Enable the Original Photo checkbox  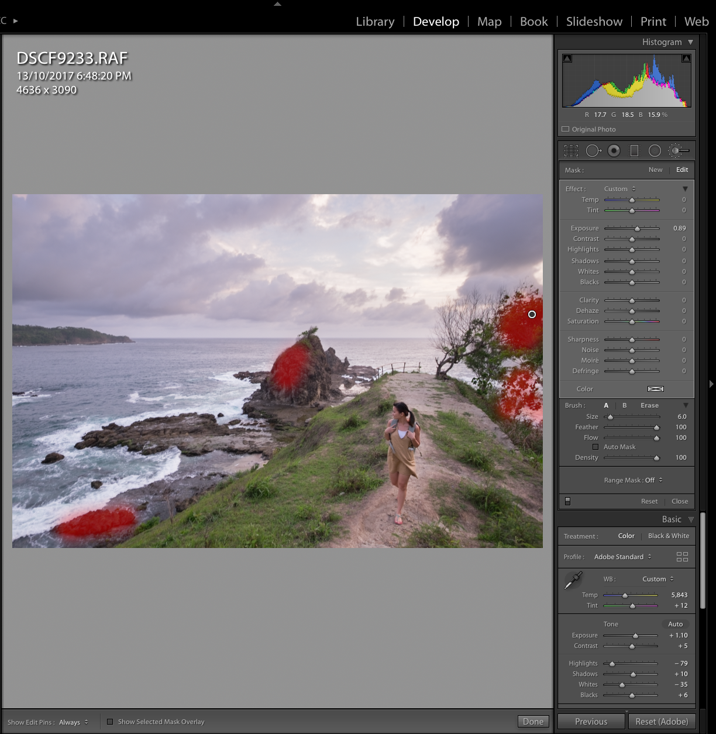pyautogui.click(x=565, y=129)
